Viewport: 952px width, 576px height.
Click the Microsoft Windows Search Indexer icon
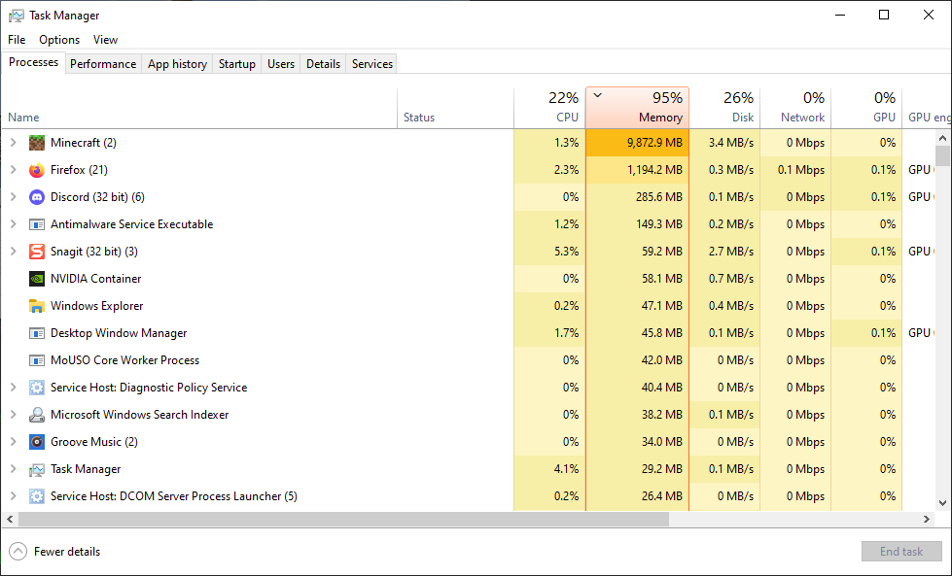pos(37,415)
